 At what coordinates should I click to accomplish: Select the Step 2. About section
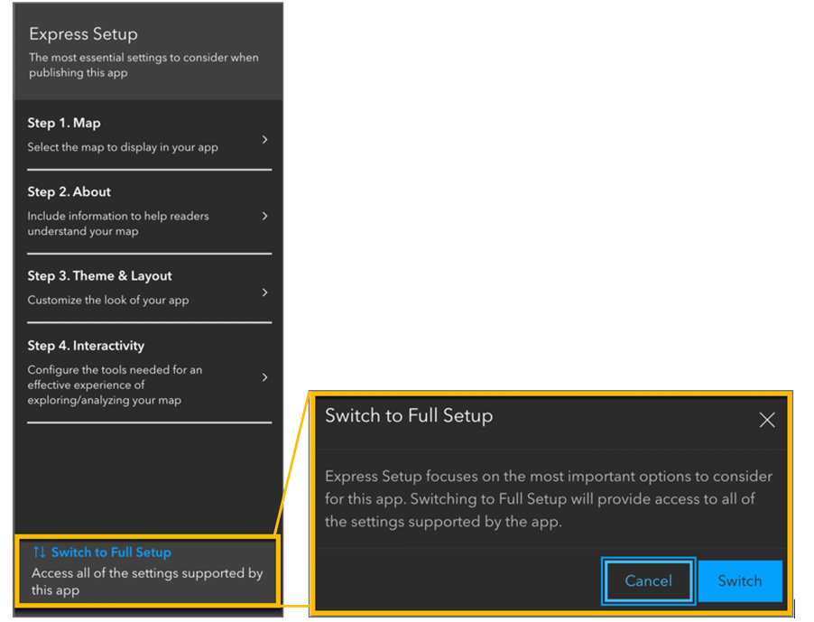click(x=69, y=191)
